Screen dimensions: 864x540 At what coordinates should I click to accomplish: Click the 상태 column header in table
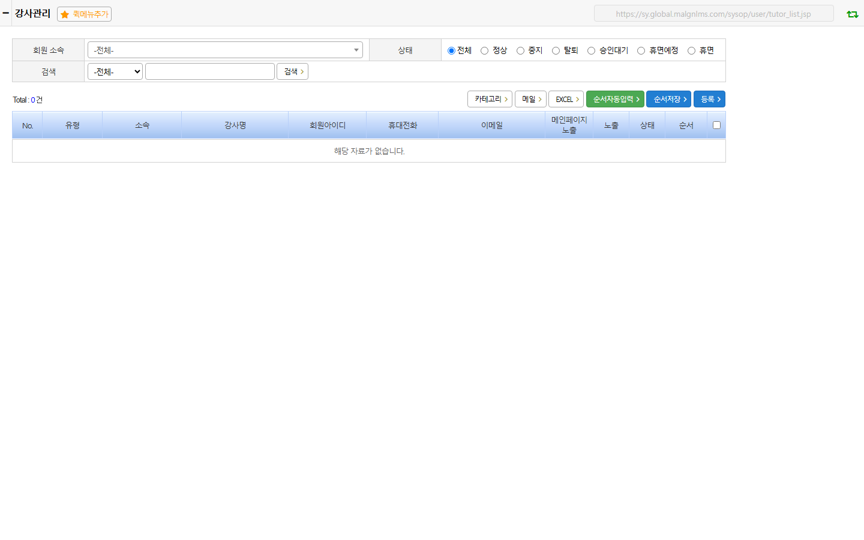click(647, 125)
